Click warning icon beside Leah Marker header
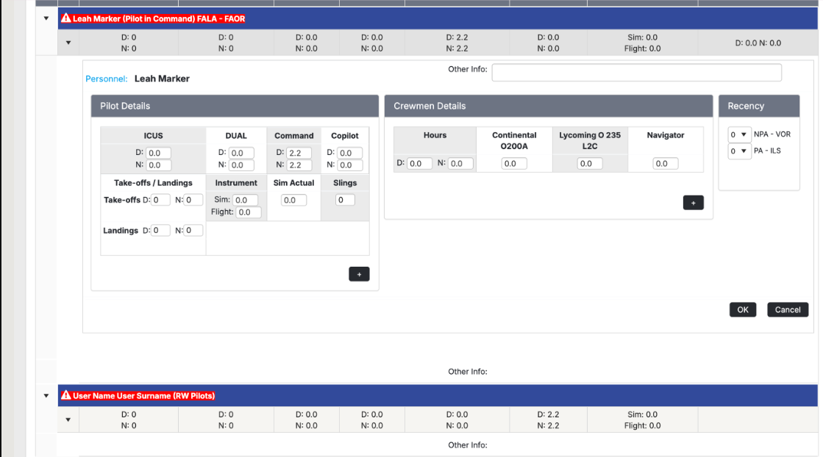The image size is (823, 457). click(66, 18)
